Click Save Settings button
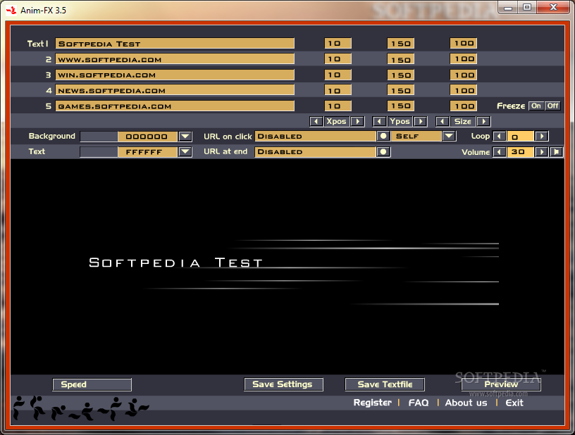Viewport: 575px width, 435px height. click(x=283, y=384)
